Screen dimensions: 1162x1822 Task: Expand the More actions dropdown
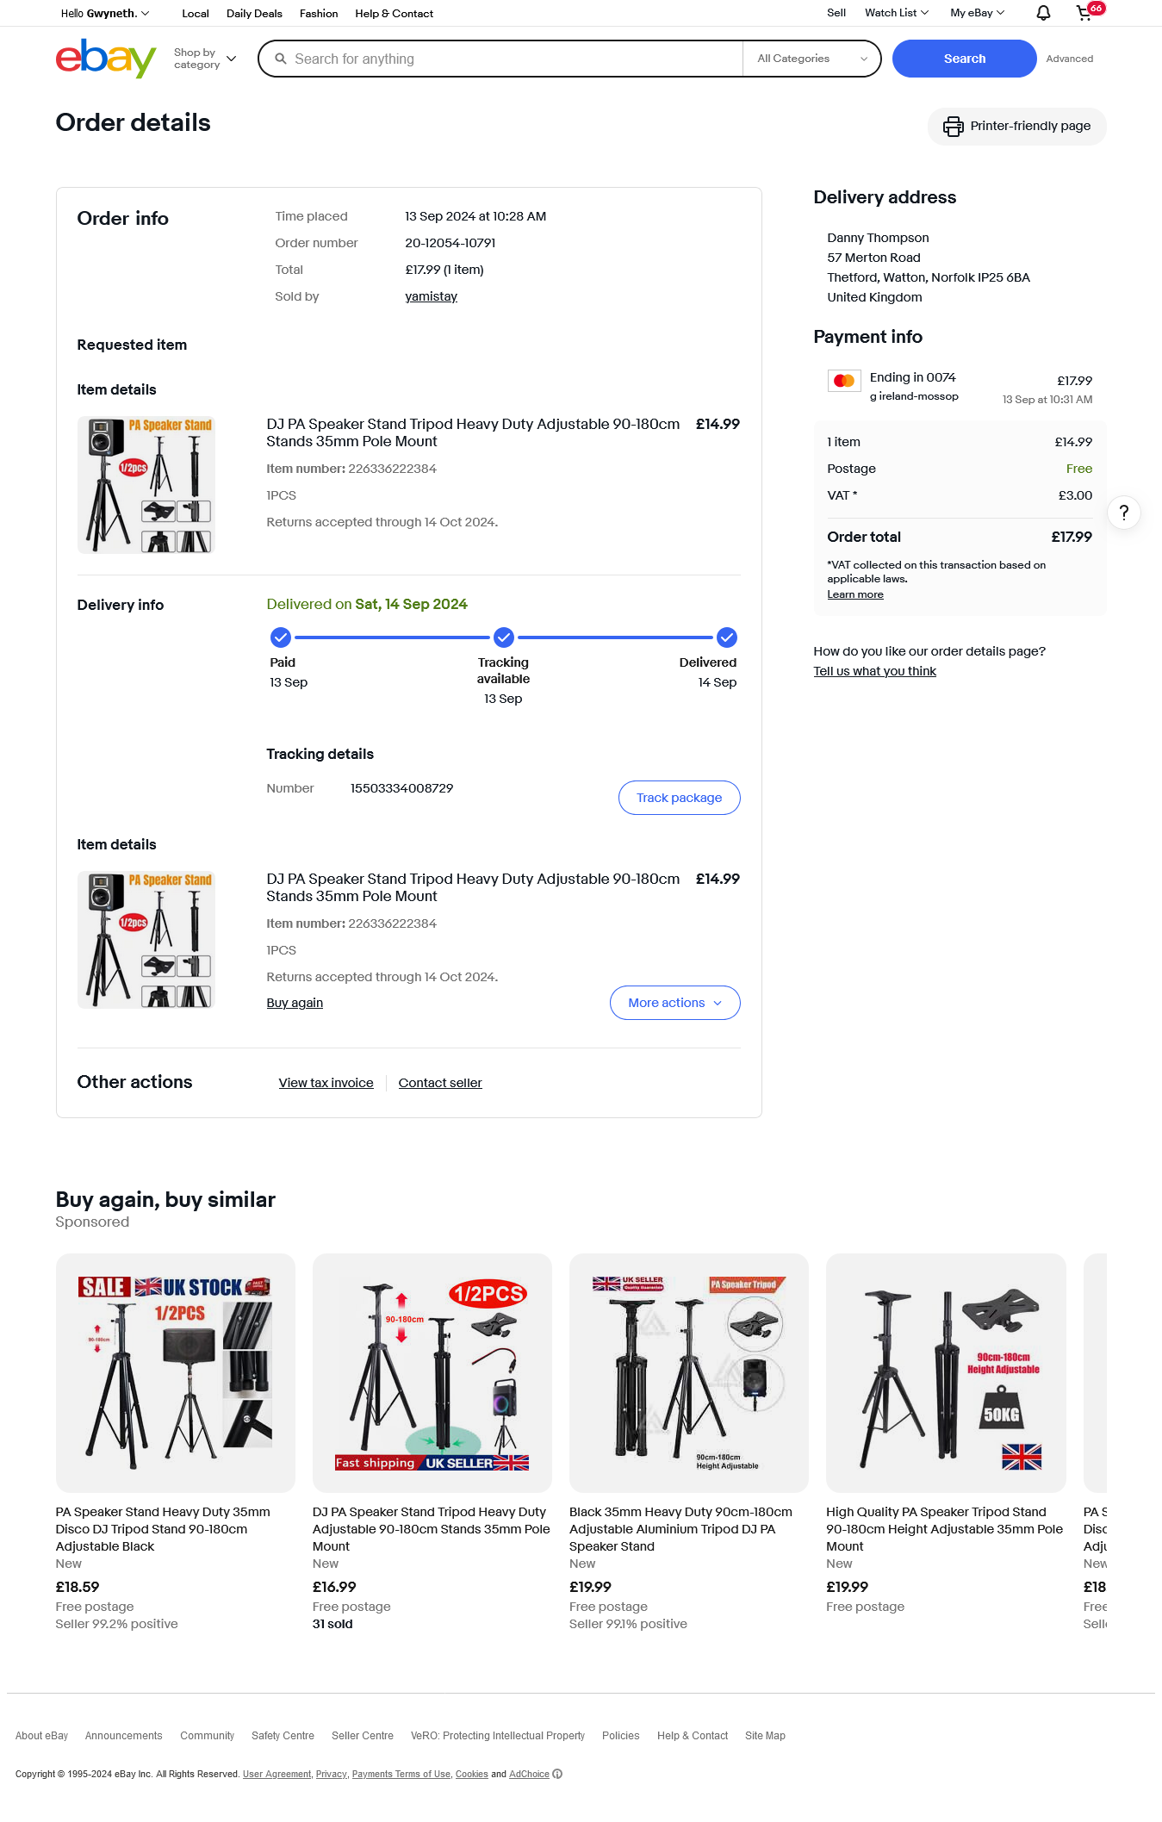pos(674,1003)
